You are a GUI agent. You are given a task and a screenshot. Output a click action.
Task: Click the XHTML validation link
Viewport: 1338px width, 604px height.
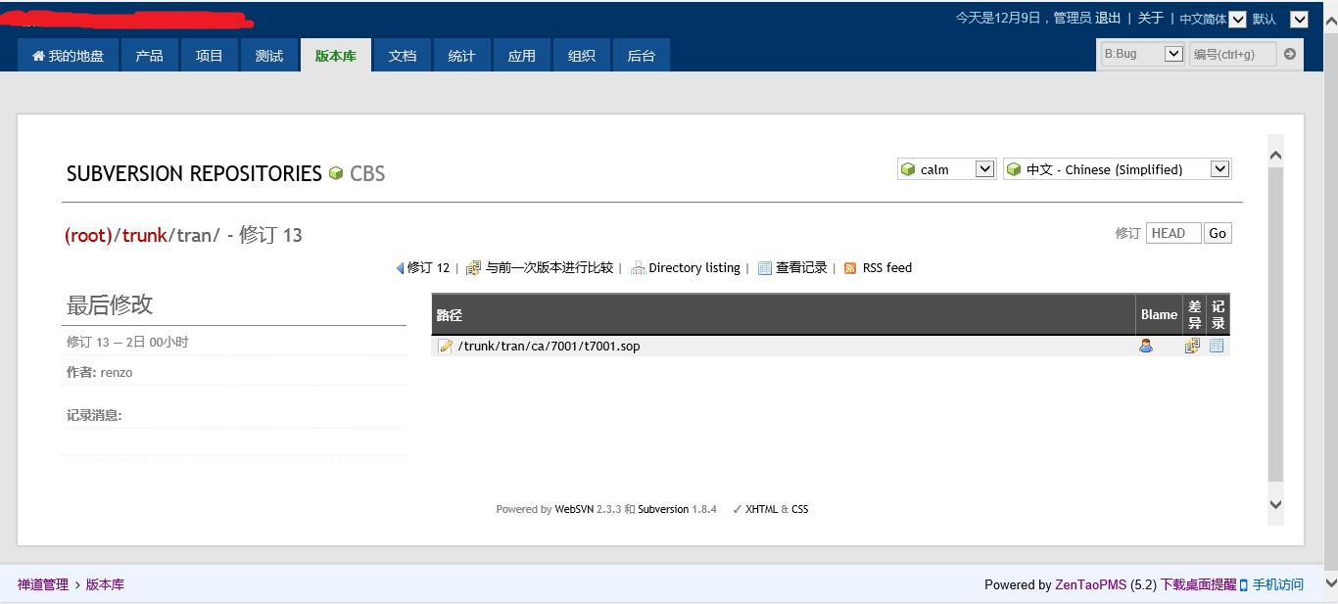click(762, 509)
